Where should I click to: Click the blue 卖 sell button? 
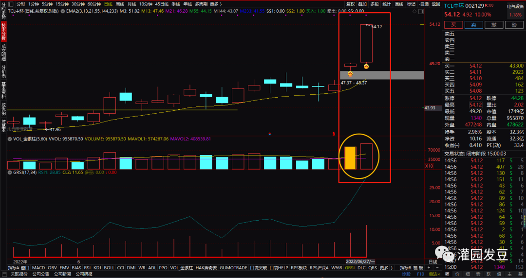[474, 25]
